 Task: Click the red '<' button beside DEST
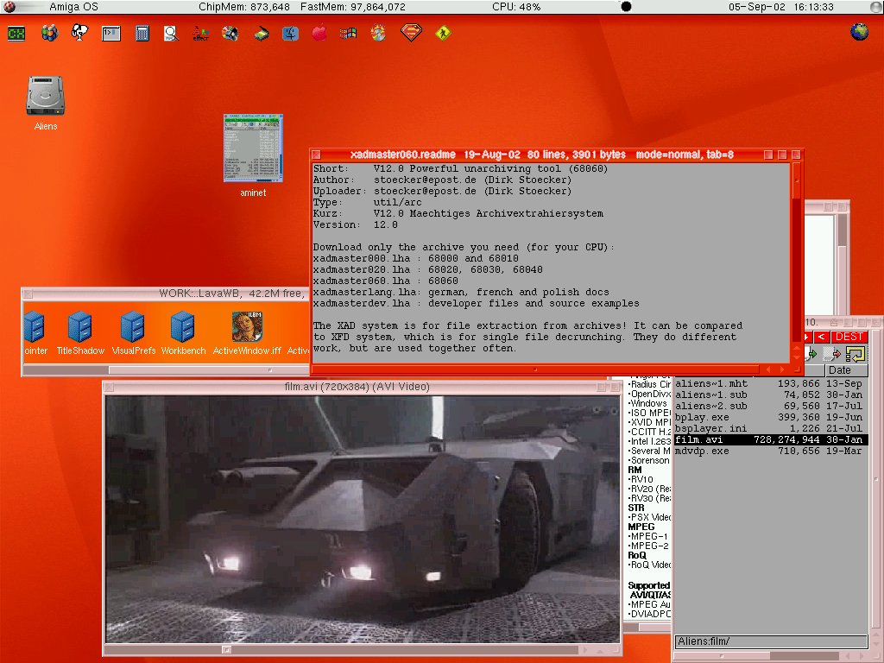click(x=822, y=337)
